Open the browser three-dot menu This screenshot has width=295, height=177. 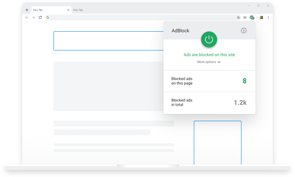pos(268,17)
